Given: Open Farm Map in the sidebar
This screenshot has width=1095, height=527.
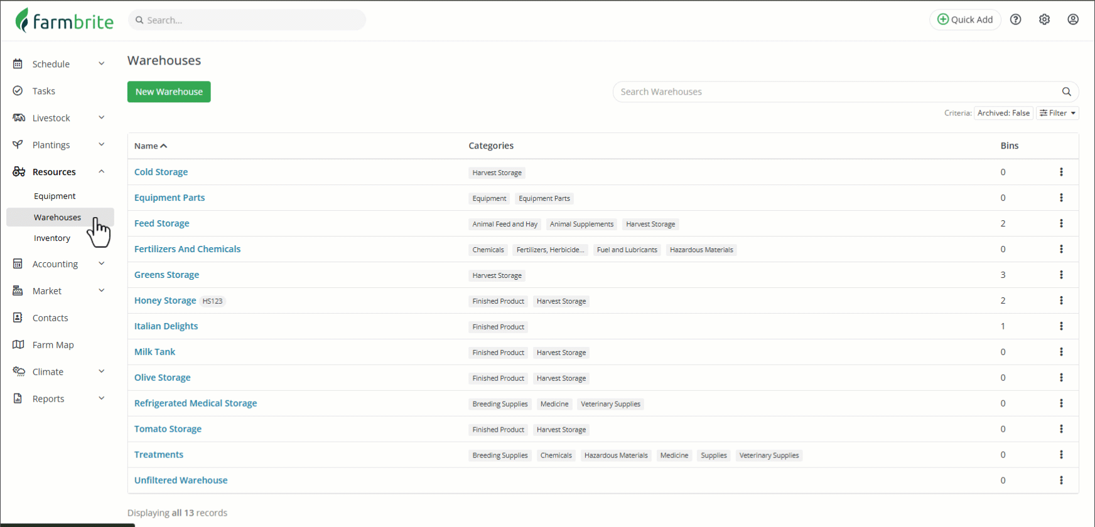Looking at the screenshot, I should (x=53, y=345).
